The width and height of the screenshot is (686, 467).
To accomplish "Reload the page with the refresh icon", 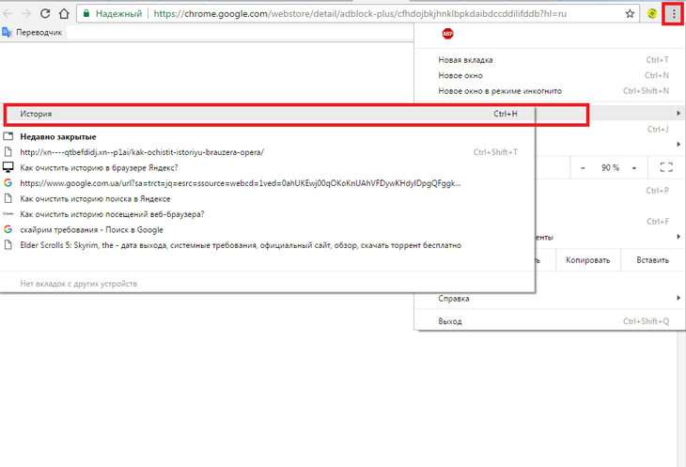I will (x=41, y=15).
